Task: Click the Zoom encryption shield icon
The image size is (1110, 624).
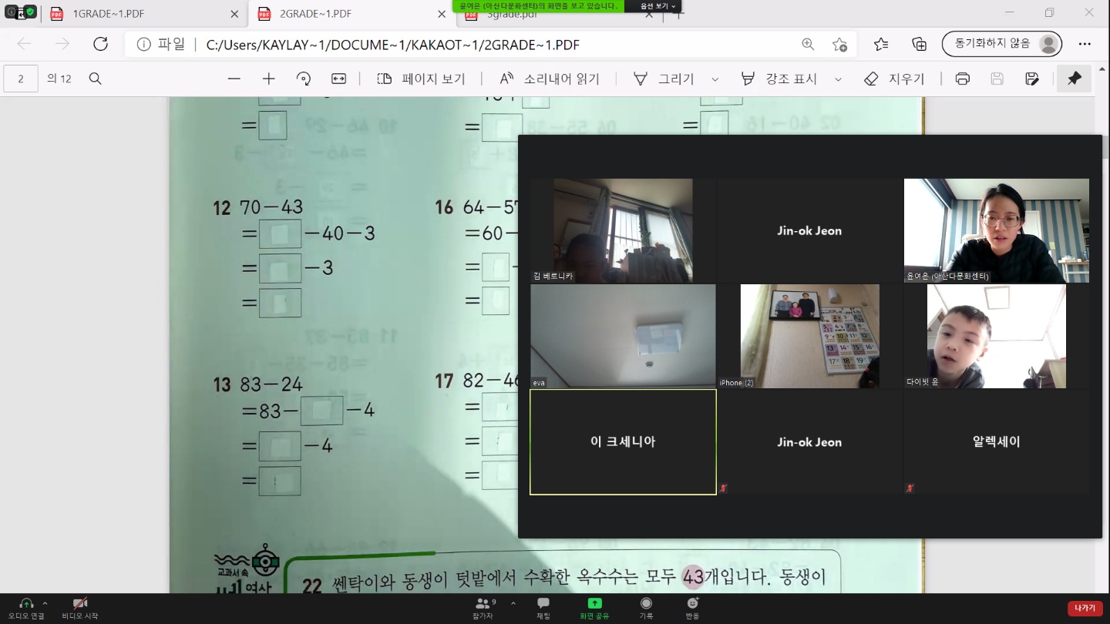Action: [29, 12]
